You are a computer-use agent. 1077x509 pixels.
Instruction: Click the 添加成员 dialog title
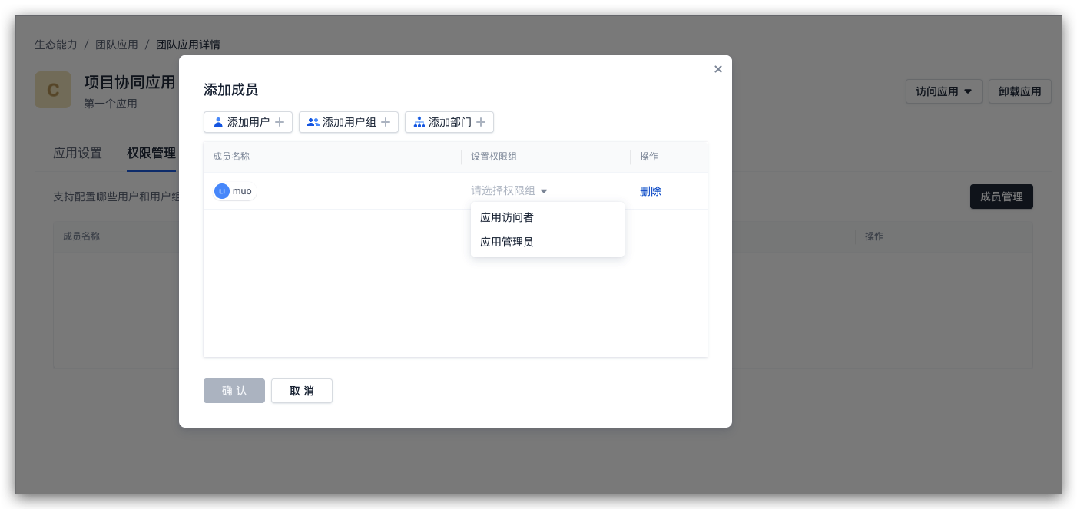click(x=230, y=90)
